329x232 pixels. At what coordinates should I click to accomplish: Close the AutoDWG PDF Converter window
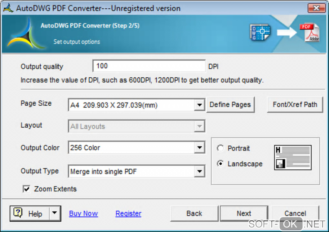pyautogui.click(x=316, y=8)
